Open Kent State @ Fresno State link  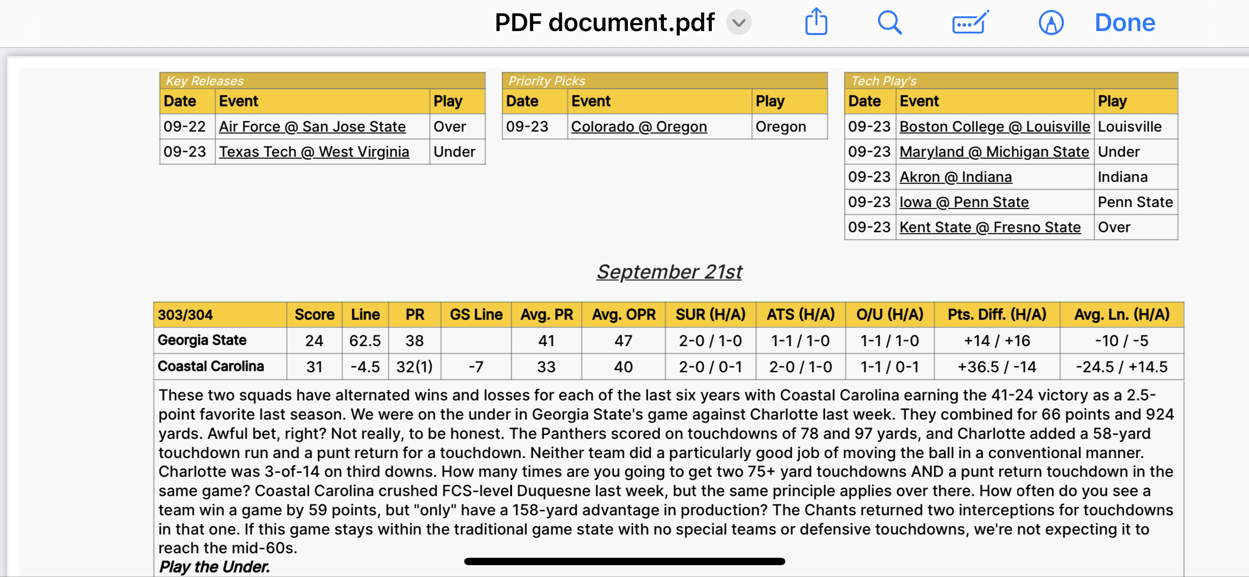pos(990,227)
